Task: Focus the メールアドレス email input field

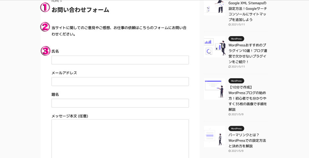Action: click(x=120, y=81)
